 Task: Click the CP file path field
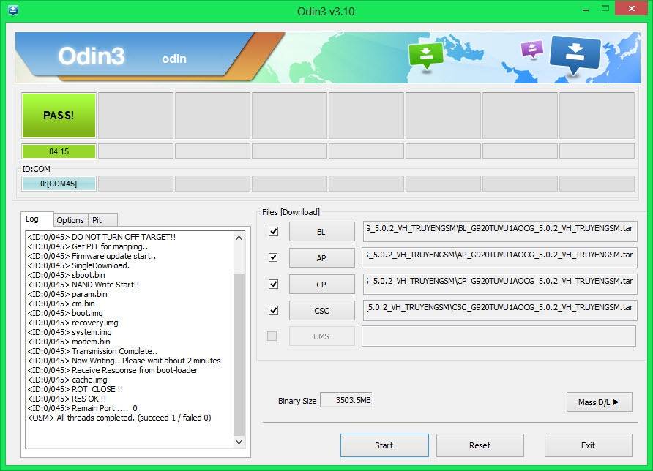coord(500,285)
